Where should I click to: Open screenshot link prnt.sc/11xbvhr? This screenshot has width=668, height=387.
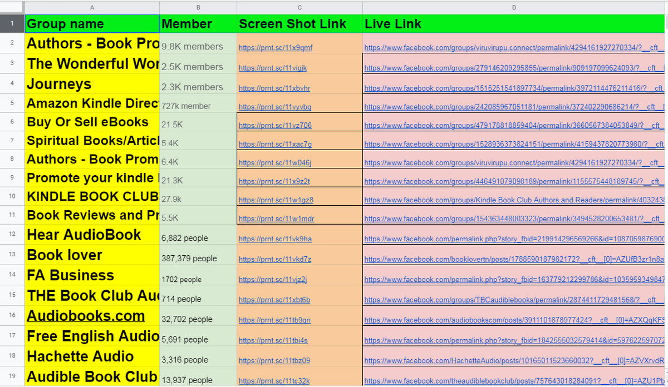[274, 88]
